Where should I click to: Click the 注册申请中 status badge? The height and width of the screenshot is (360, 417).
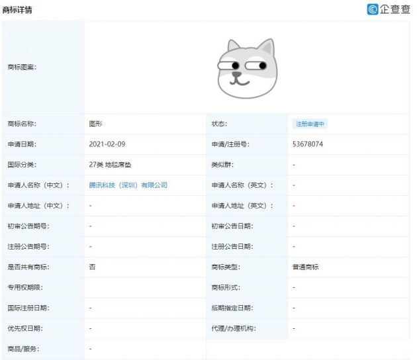pyautogui.click(x=310, y=124)
